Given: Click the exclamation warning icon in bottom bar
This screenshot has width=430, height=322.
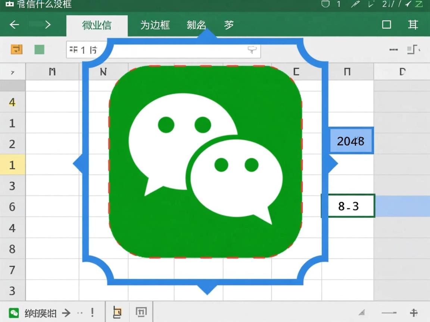Looking at the screenshot, I should click(x=92, y=312).
